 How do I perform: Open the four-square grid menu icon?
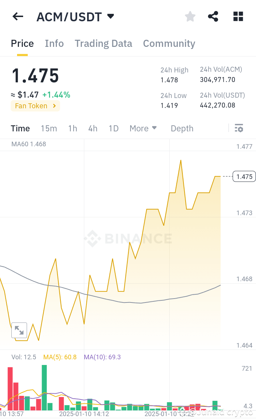click(x=238, y=16)
